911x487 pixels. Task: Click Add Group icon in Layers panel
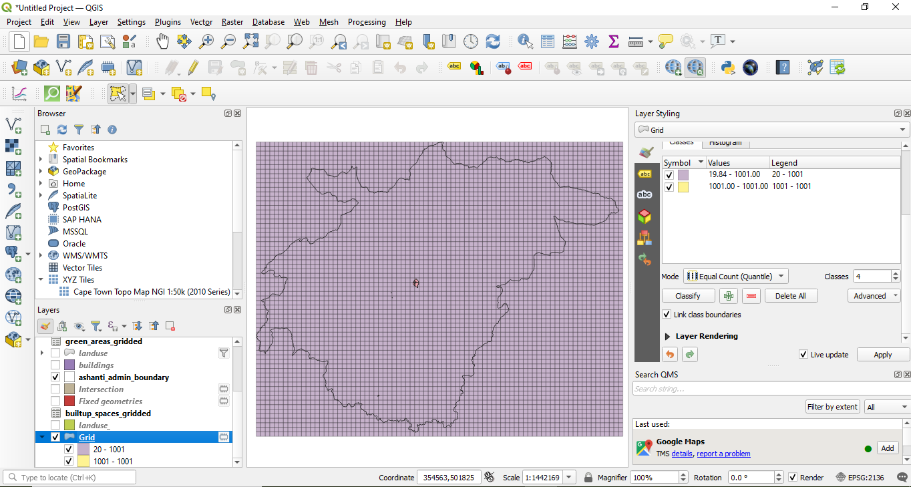pyautogui.click(x=62, y=326)
